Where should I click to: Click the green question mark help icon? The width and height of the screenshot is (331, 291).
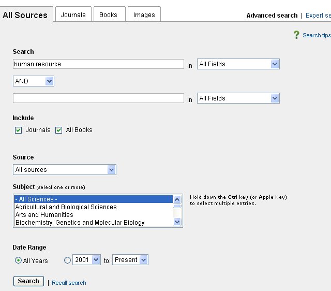(296, 35)
